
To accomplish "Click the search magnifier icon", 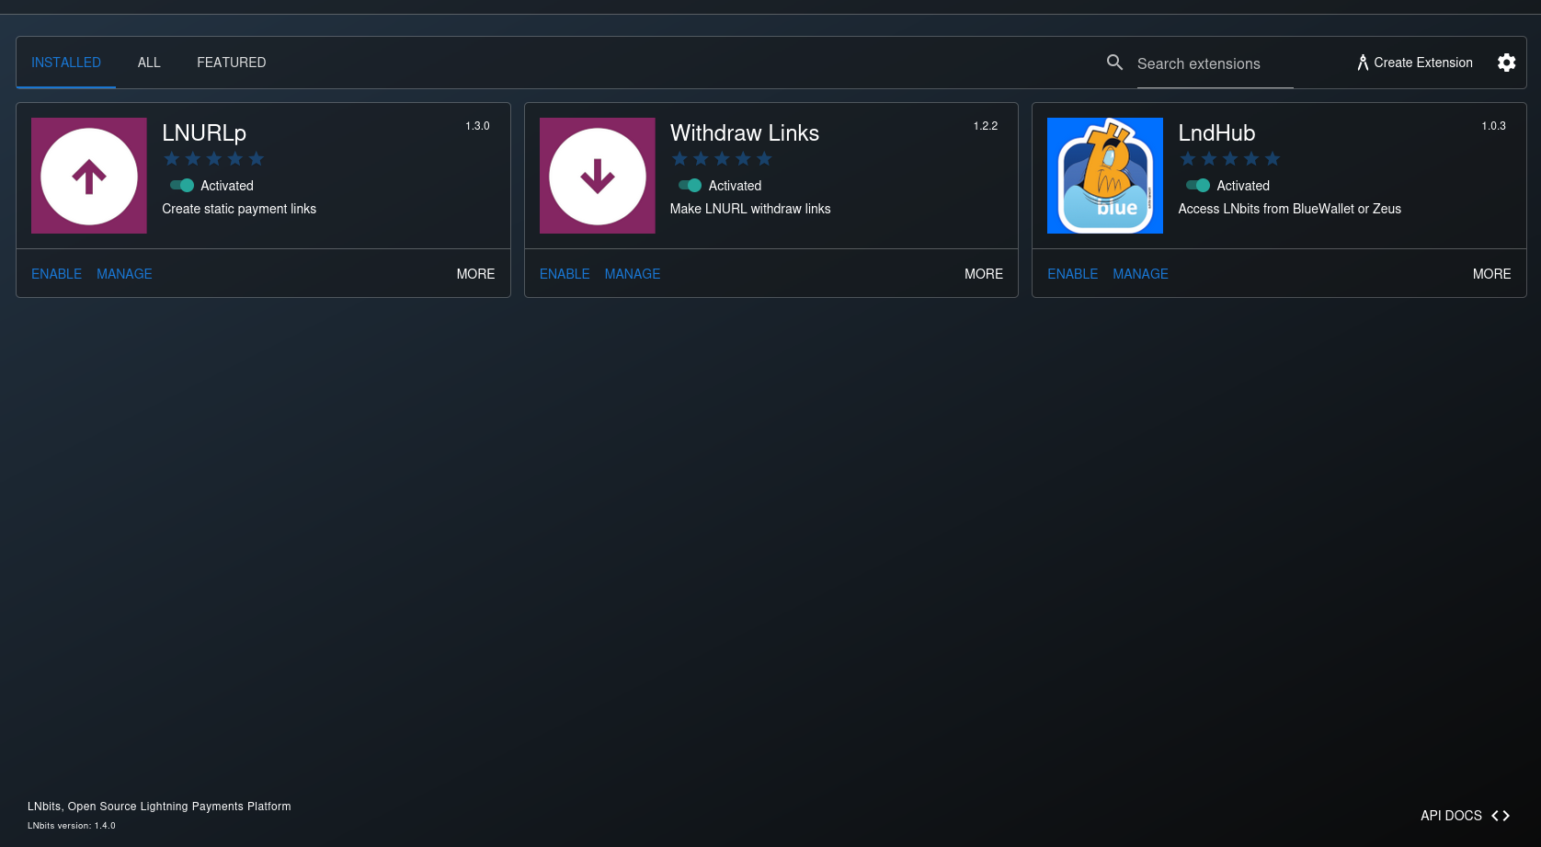I will click(x=1114, y=63).
